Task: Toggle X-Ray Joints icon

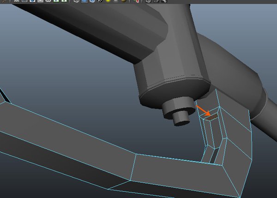Action: pyautogui.click(x=164, y=1)
